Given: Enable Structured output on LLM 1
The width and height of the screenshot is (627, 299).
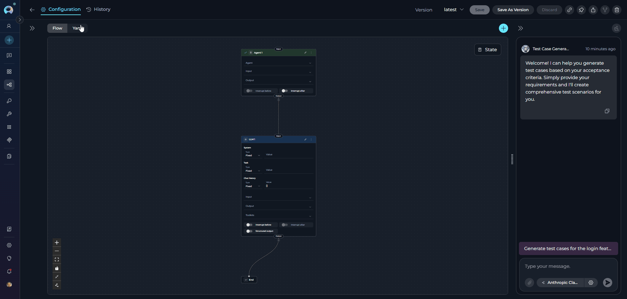Looking at the screenshot, I should click(x=249, y=231).
